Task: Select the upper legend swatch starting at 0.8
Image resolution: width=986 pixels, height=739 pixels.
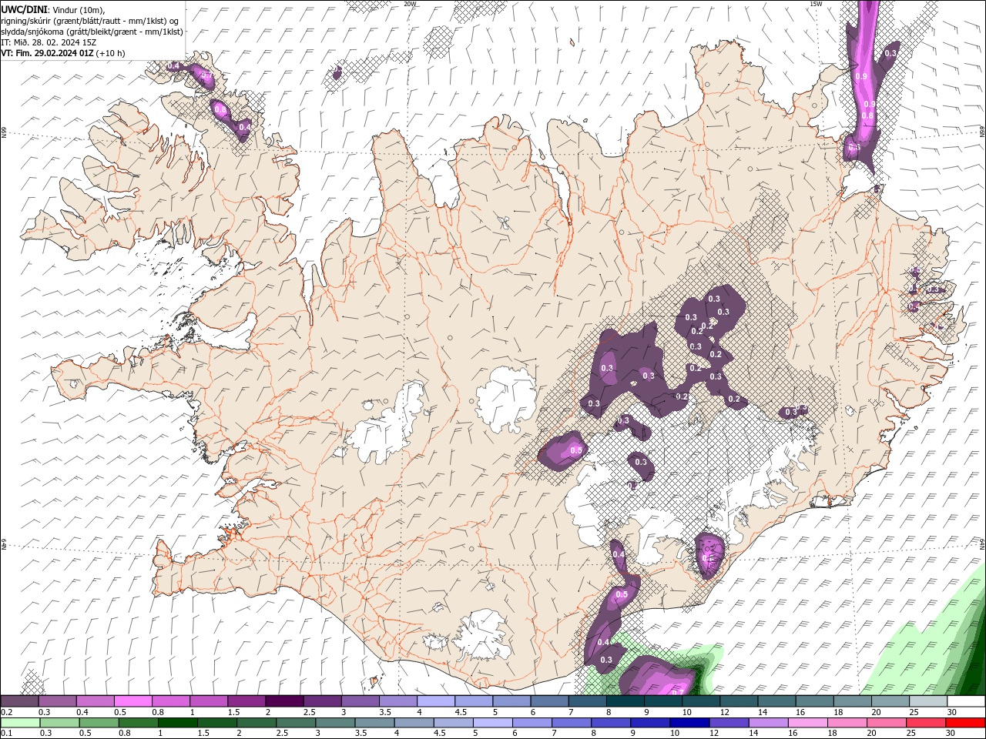Action: tap(170, 701)
